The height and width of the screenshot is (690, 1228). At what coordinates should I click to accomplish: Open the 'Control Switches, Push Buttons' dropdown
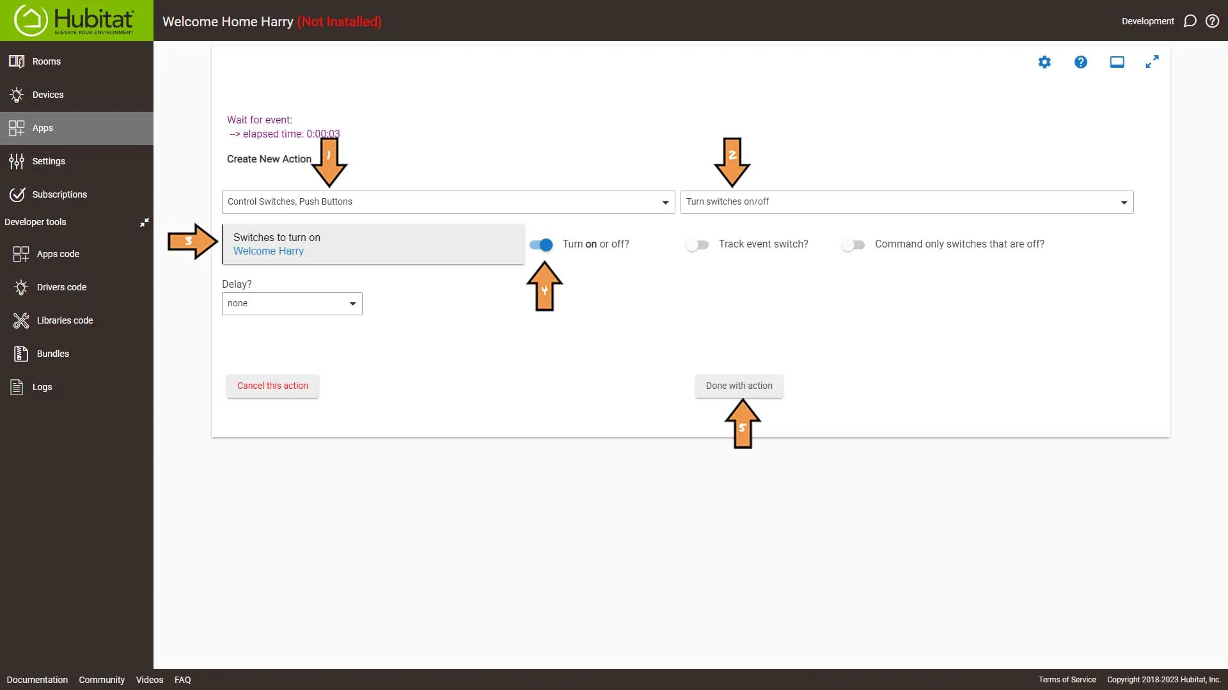(x=448, y=202)
